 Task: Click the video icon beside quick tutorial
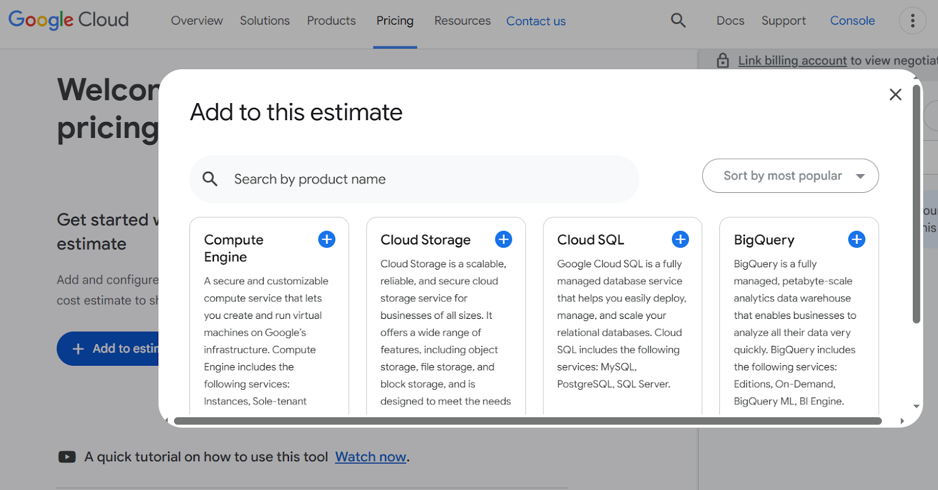click(67, 457)
